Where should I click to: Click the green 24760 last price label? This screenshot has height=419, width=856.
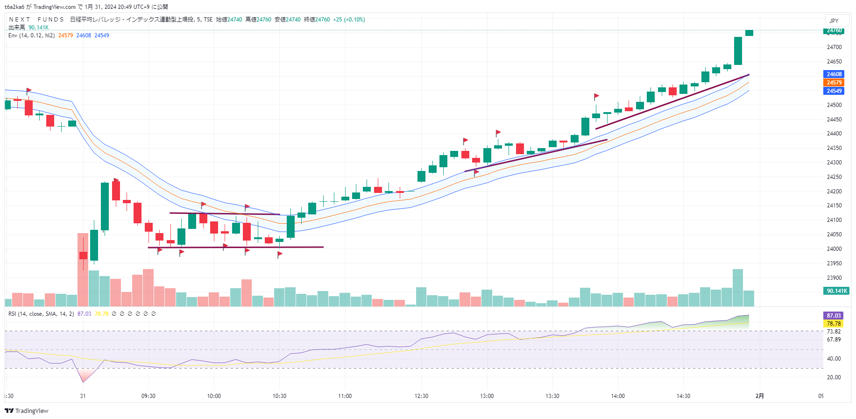[x=834, y=31]
